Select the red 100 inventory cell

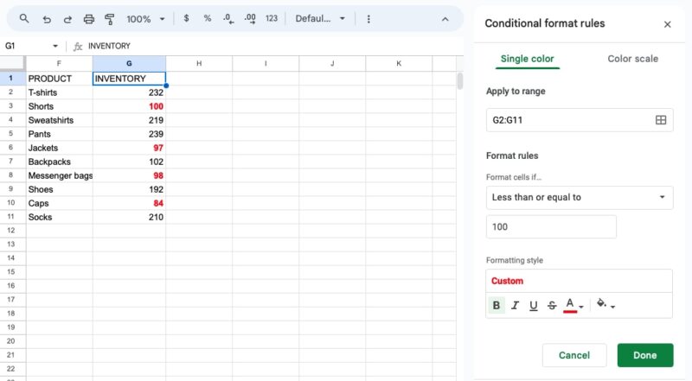tap(129, 106)
